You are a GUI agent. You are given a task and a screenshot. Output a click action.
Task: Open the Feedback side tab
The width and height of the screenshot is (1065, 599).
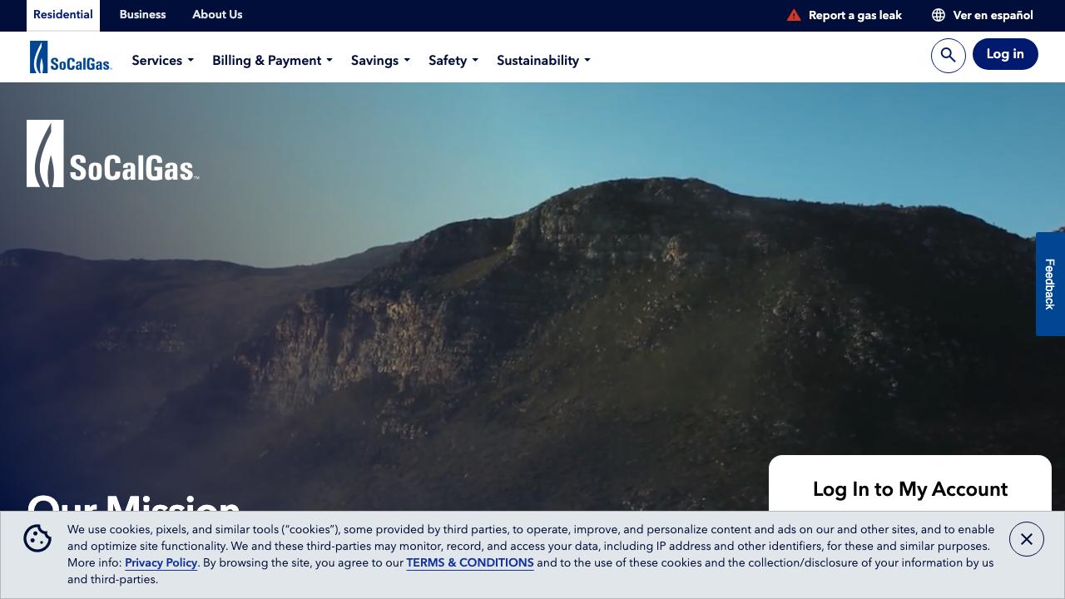[x=1050, y=284]
